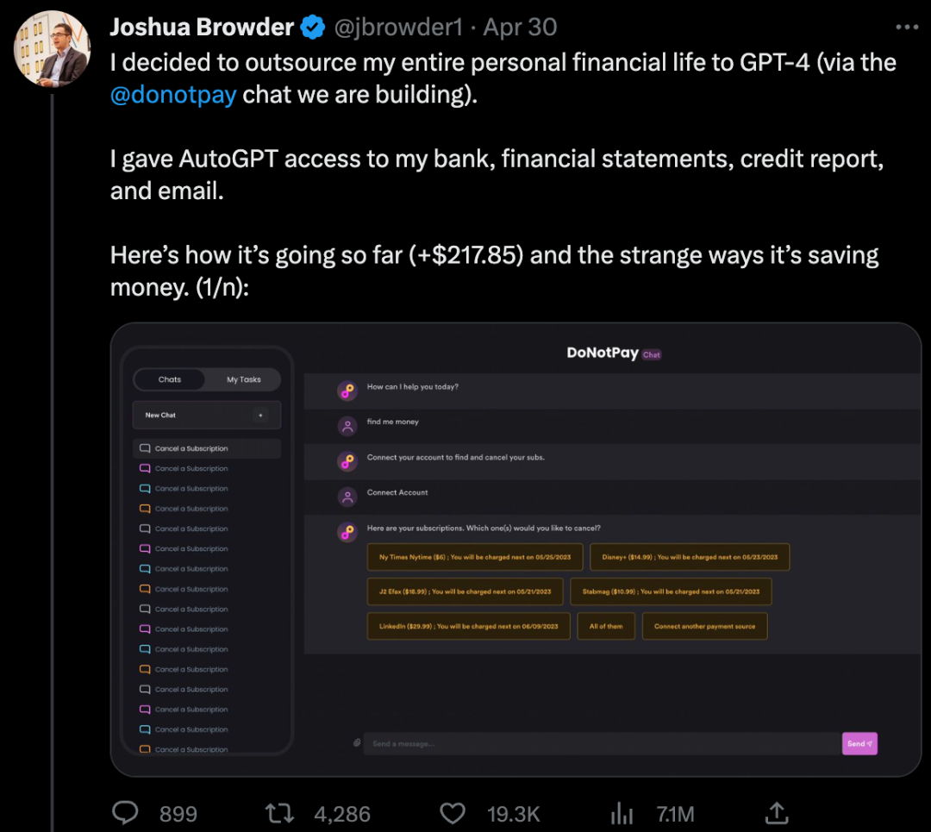Click the retweet arrows icon
Viewport: 931px width, 832px height.
[279, 813]
